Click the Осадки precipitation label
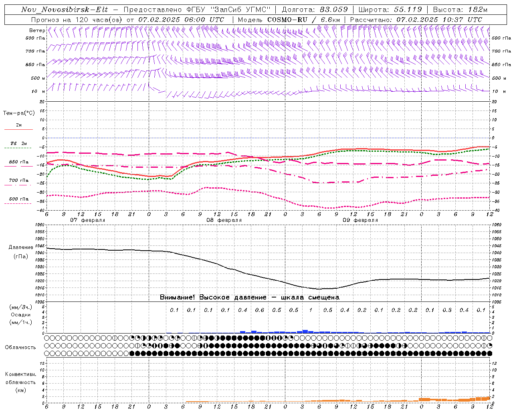Viewport: 513px width, 410px height. [20, 315]
